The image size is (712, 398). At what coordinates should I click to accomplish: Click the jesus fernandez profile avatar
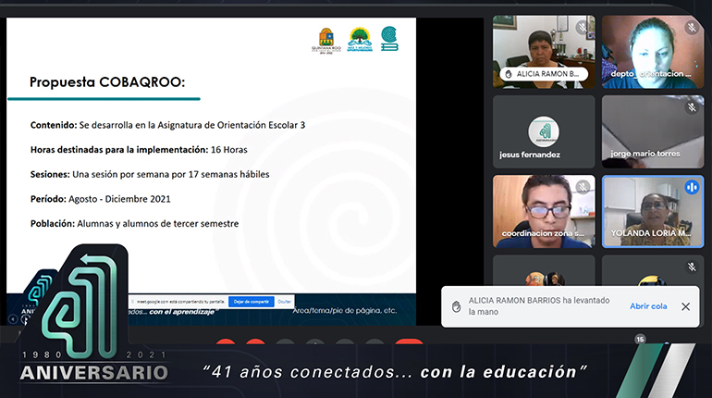coord(543,131)
